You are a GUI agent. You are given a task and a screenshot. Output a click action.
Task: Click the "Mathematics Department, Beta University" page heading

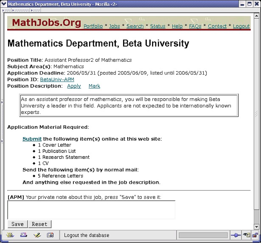[x=98, y=44]
